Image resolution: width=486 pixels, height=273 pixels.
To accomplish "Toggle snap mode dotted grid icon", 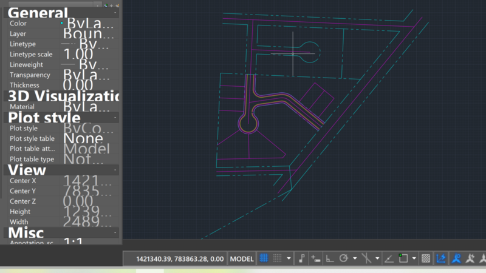I will click(x=278, y=258).
